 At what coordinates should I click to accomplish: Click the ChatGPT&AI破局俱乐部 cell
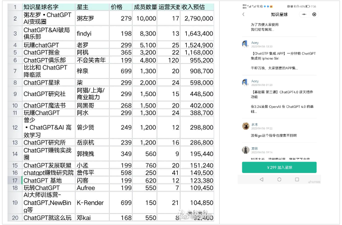pyautogui.click(x=49, y=33)
